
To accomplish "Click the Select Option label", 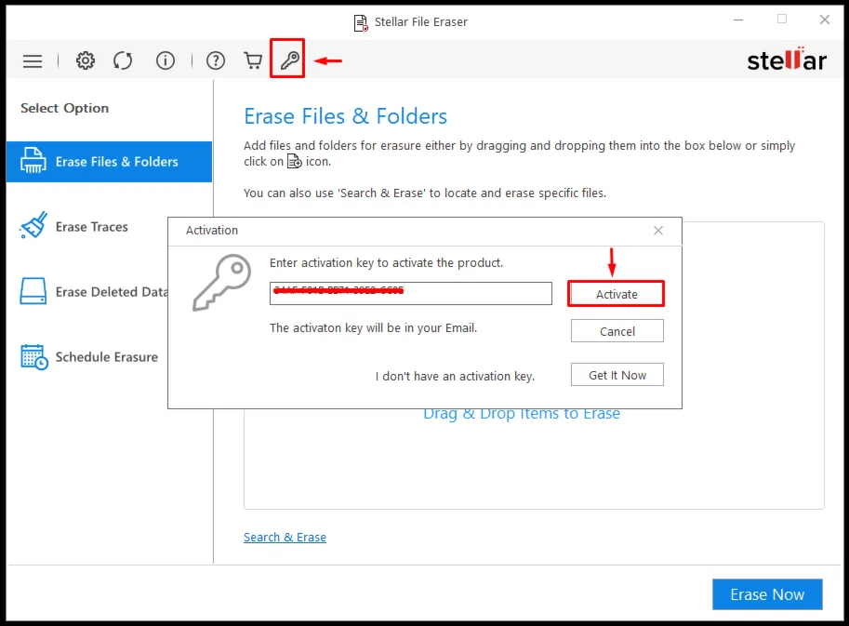I will pos(64,108).
